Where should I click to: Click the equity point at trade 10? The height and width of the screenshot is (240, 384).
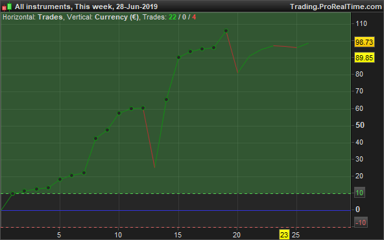[119, 113]
